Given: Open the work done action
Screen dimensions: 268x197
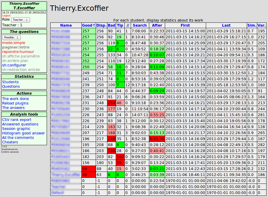Looking at the screenshot, I should tap(16, 99).
